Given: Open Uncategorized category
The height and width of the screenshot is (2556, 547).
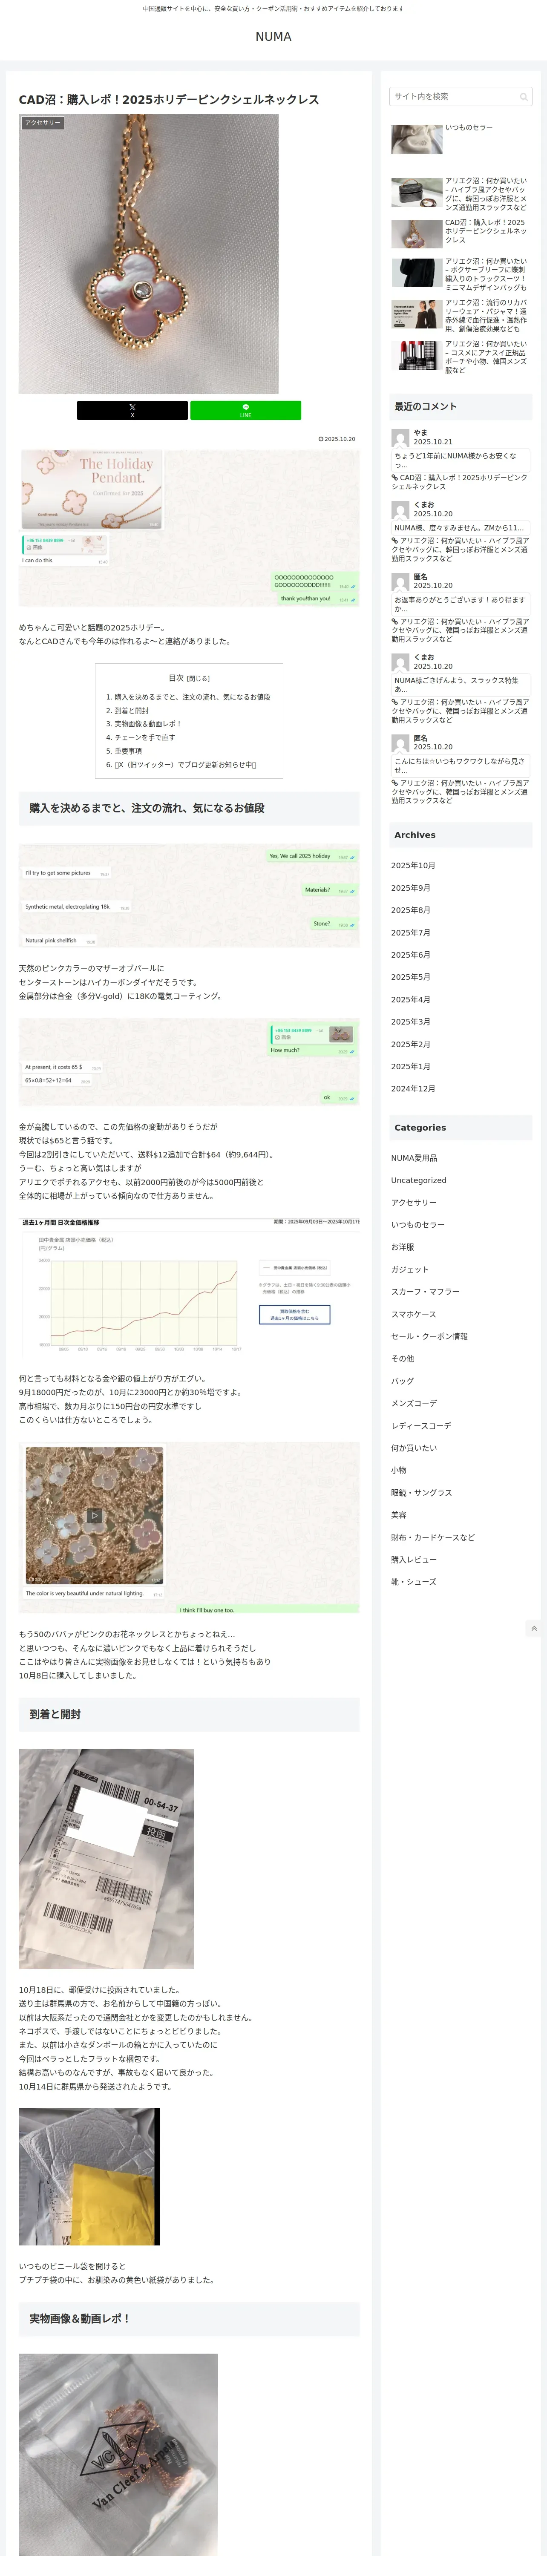Looking at the screenshot, I should coord(419,1181).
